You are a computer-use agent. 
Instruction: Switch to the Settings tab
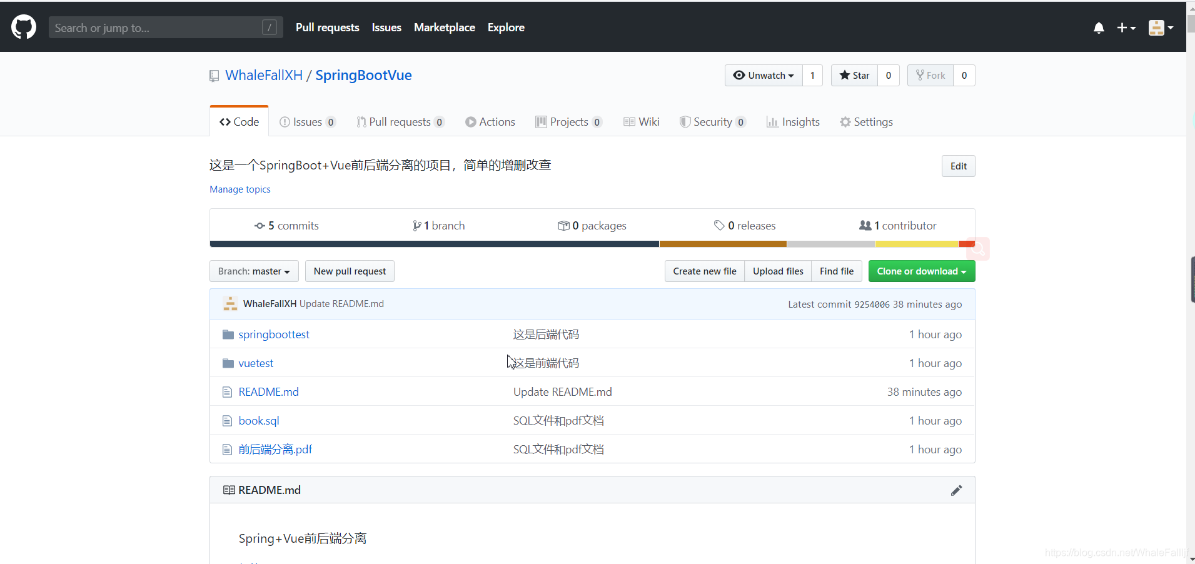(x=866, y=122)
